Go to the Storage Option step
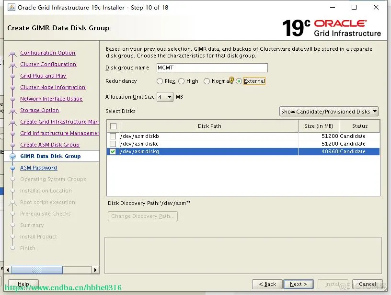Screen dimensions: 391x295 point(39,110)
